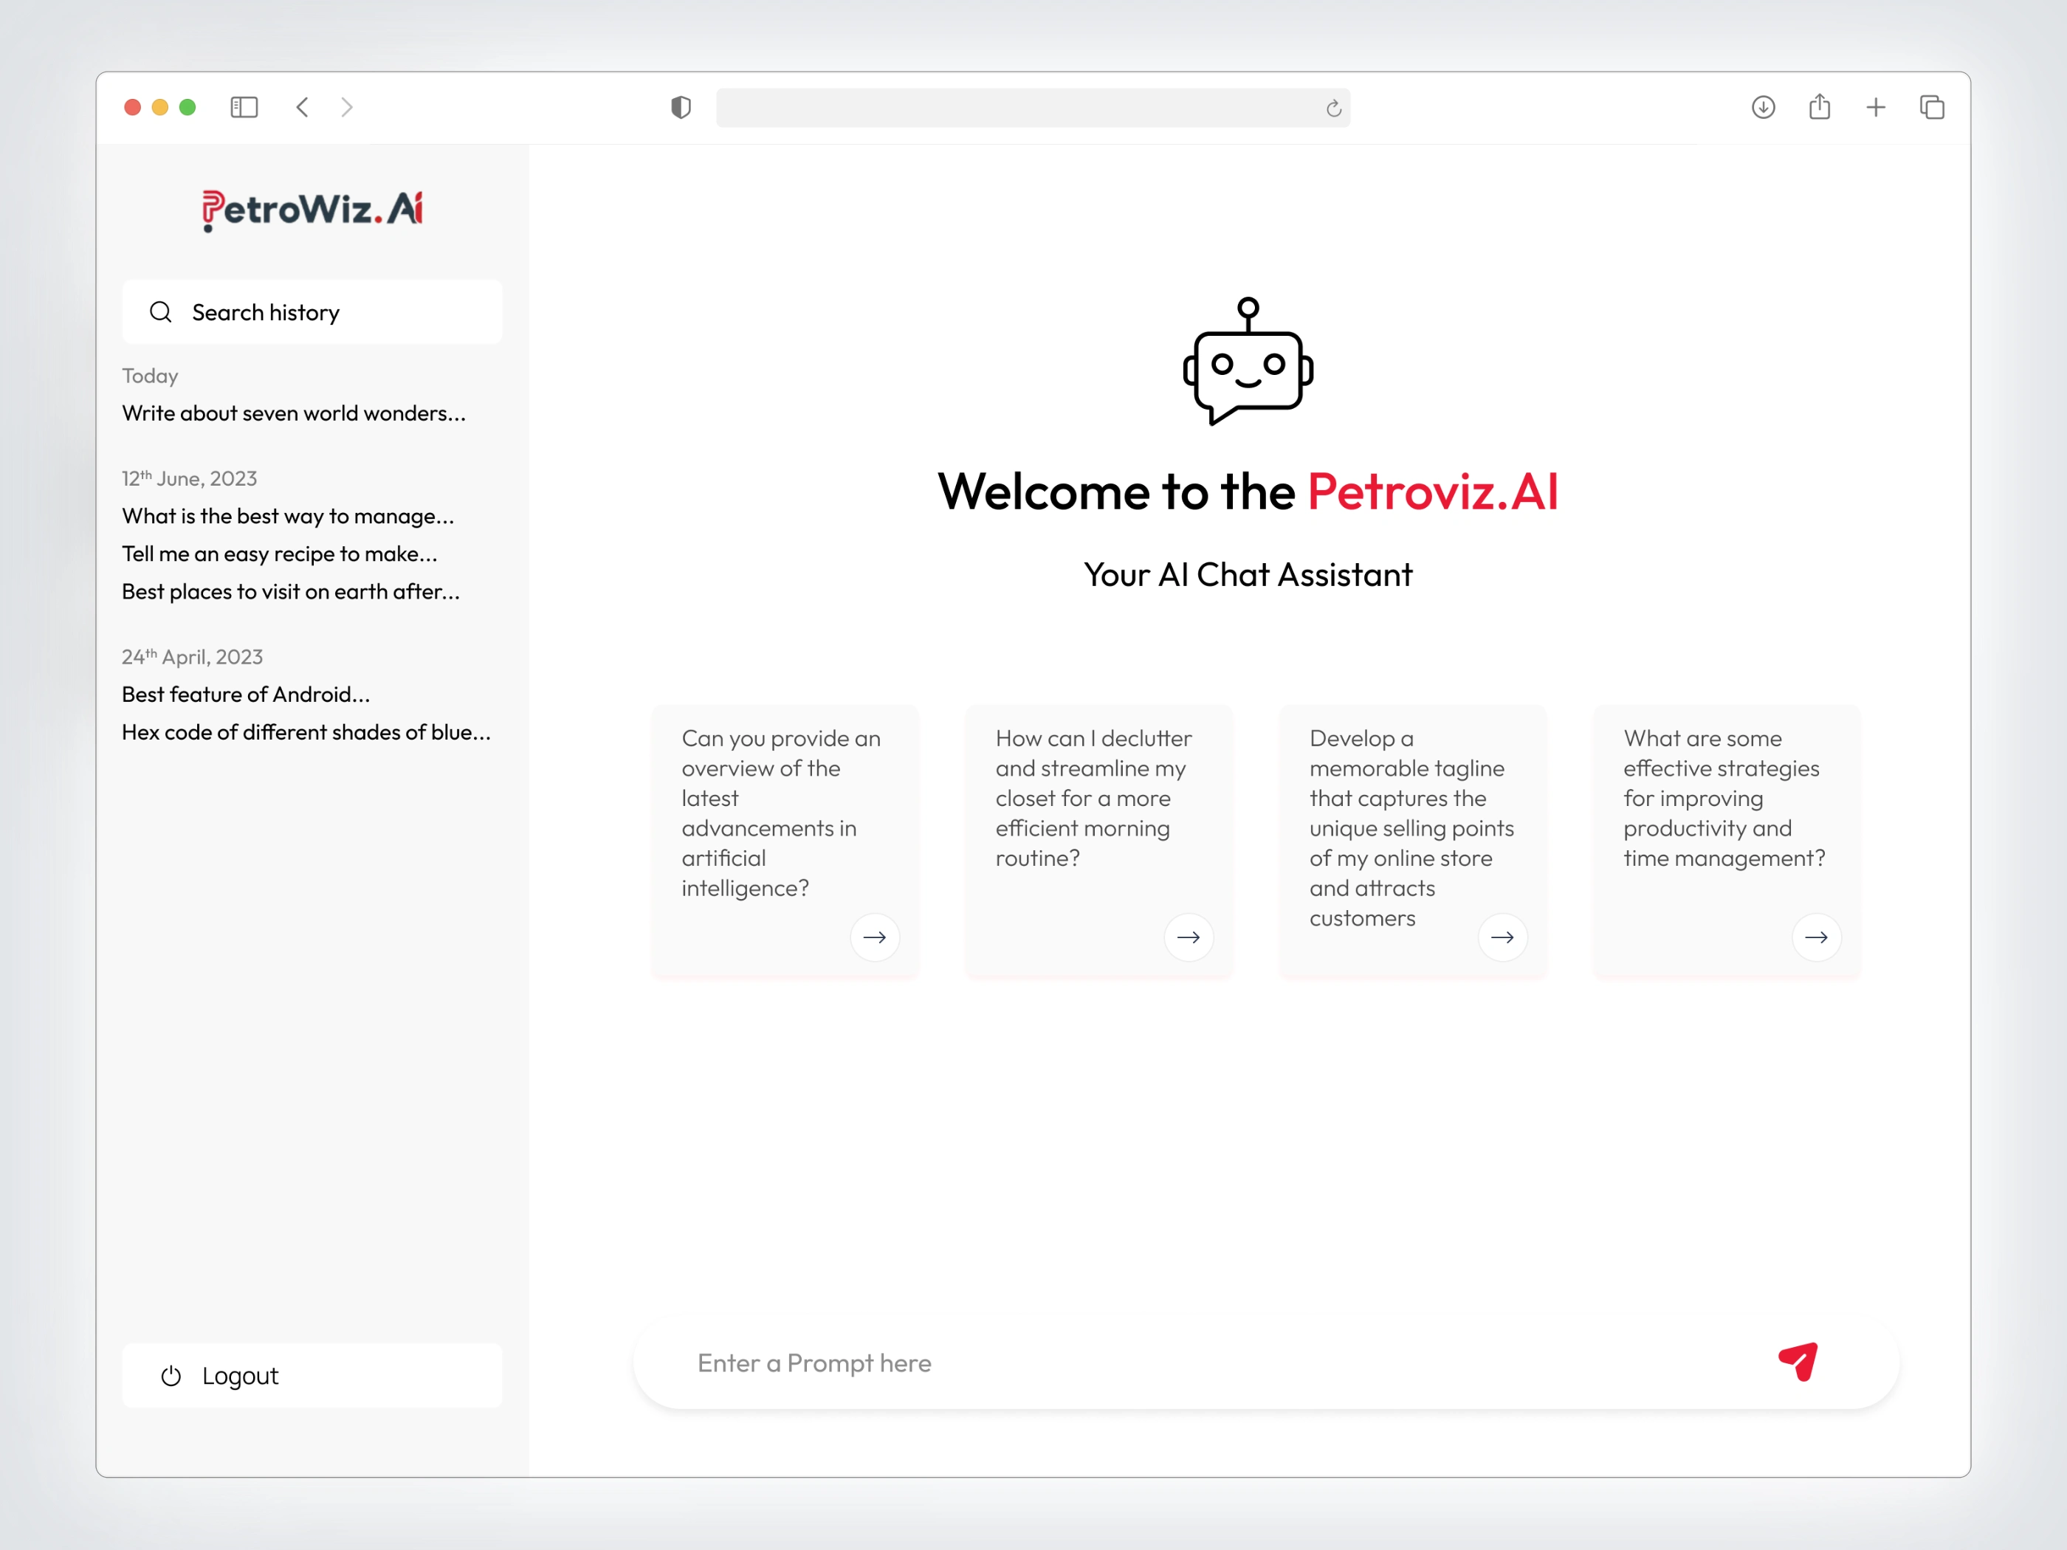
Task: Go back using browser back chevron
Action: point(302,108)
